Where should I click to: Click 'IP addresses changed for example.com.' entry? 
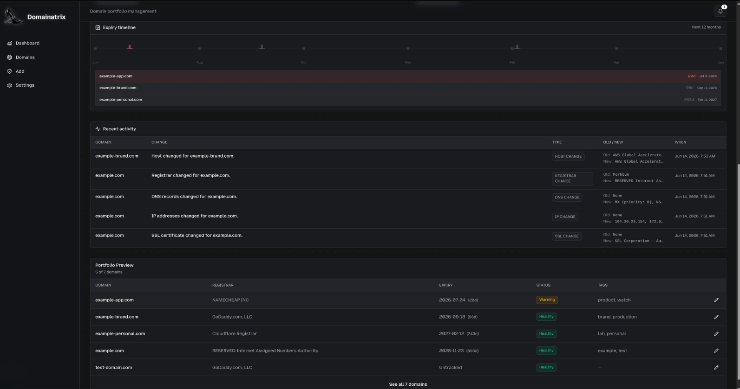click(x=195, y=216)
